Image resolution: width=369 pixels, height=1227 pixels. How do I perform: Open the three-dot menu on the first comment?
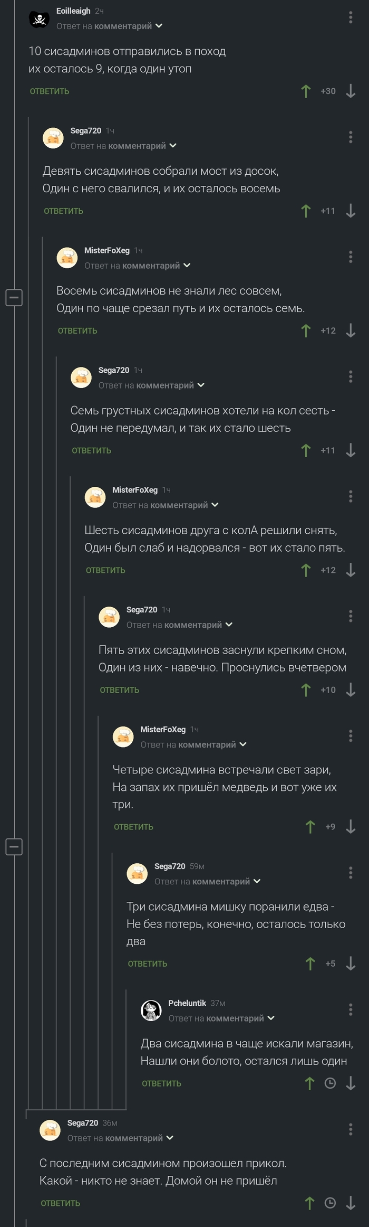tap(350, 16)
